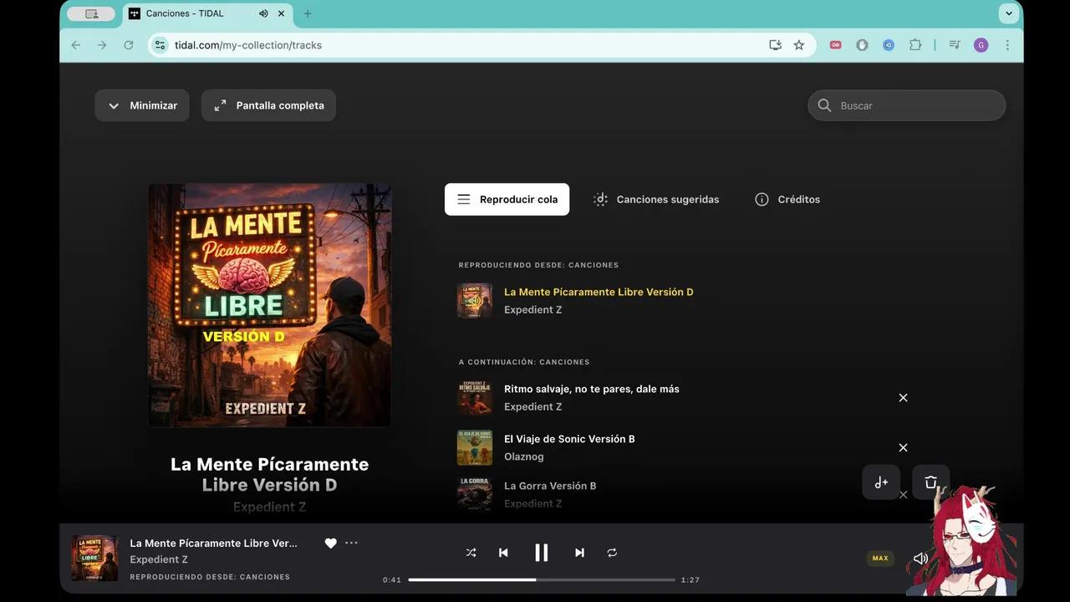Seek in the playback progress bar

[542, 579]
